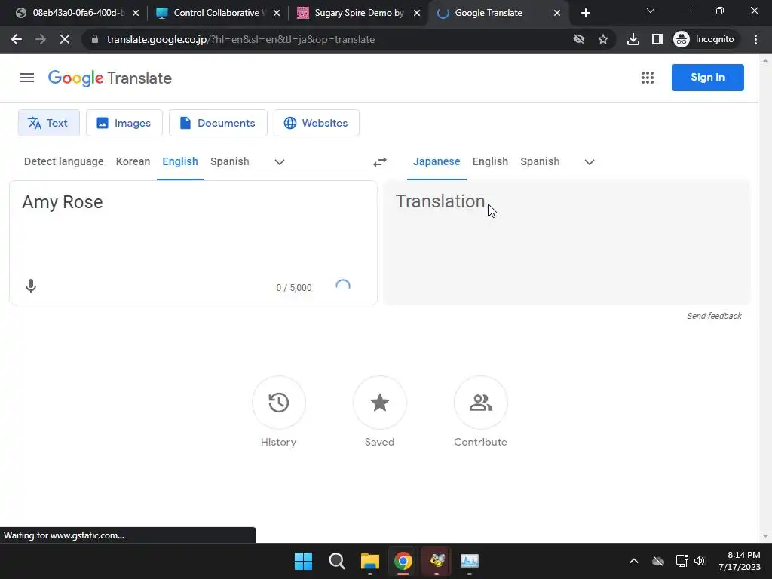Click the Google Translate logo
This screenshot has height=579, width=772.
(110, 78)
